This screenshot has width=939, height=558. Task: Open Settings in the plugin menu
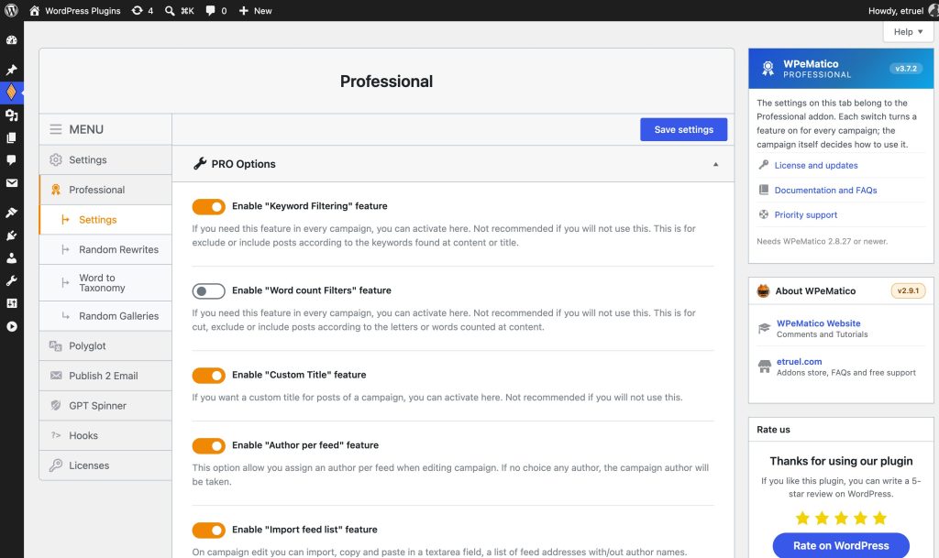[x=105, y=159]
